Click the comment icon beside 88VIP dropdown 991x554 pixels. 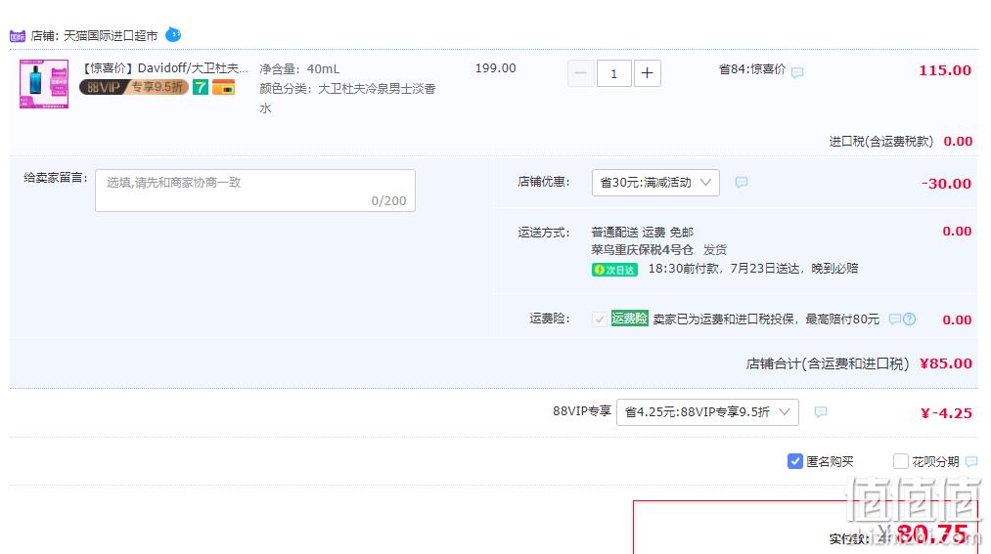(x=821, y=412)
